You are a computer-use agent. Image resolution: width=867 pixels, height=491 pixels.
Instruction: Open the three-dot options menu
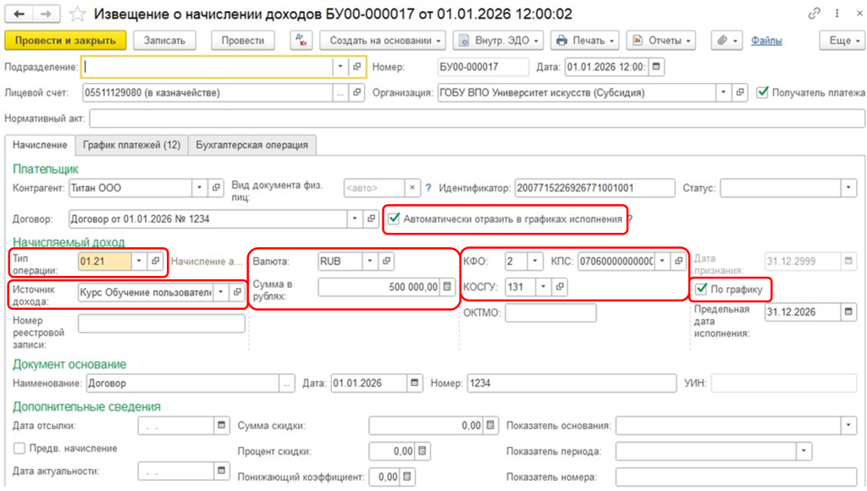[x=837, y=14]
